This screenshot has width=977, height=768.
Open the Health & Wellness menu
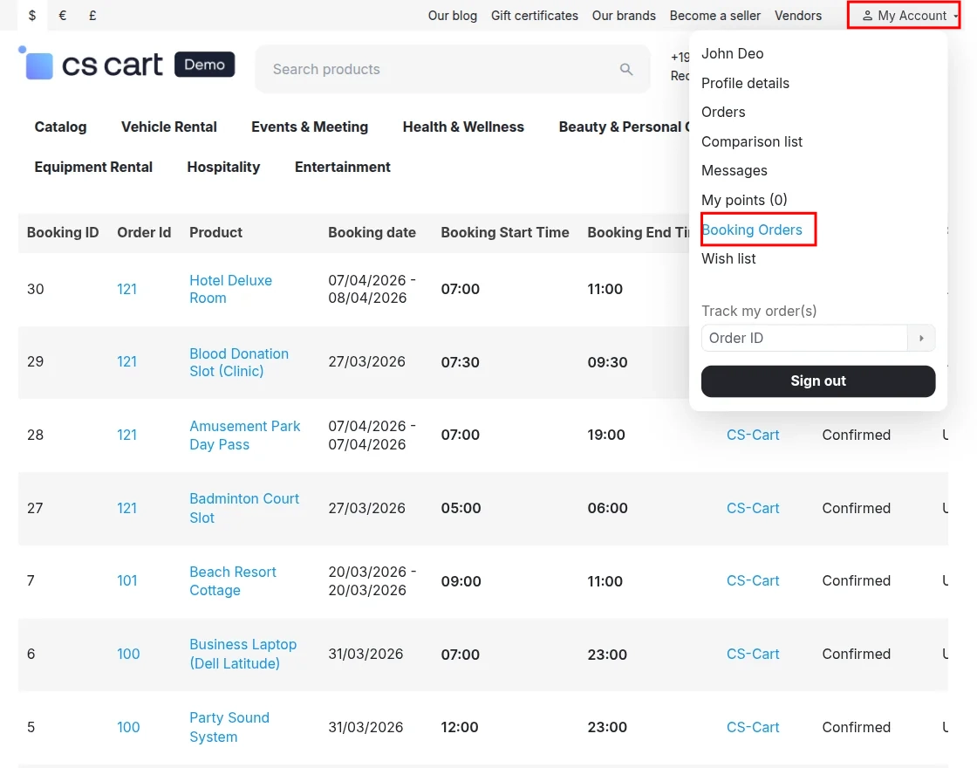tap(463, 127)
